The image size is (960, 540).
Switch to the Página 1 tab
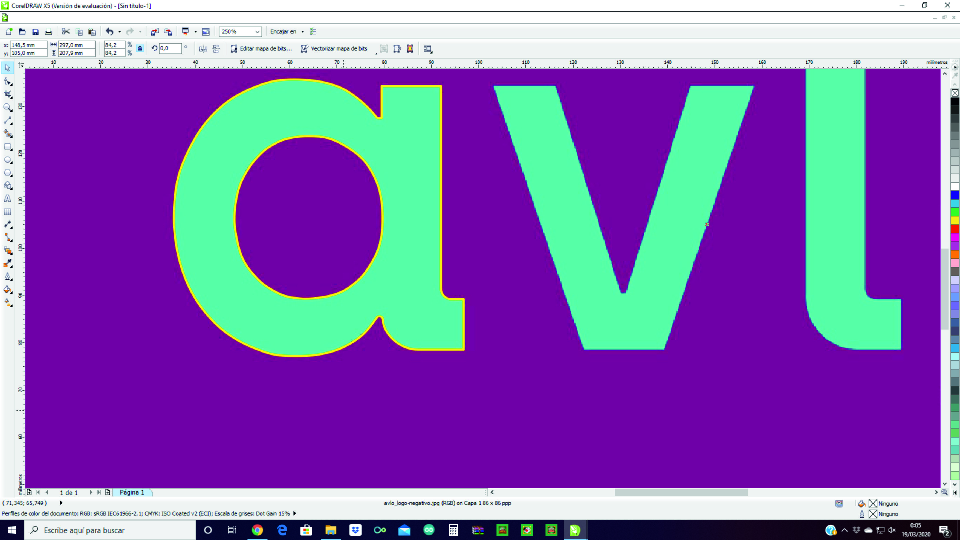(132, 492)
